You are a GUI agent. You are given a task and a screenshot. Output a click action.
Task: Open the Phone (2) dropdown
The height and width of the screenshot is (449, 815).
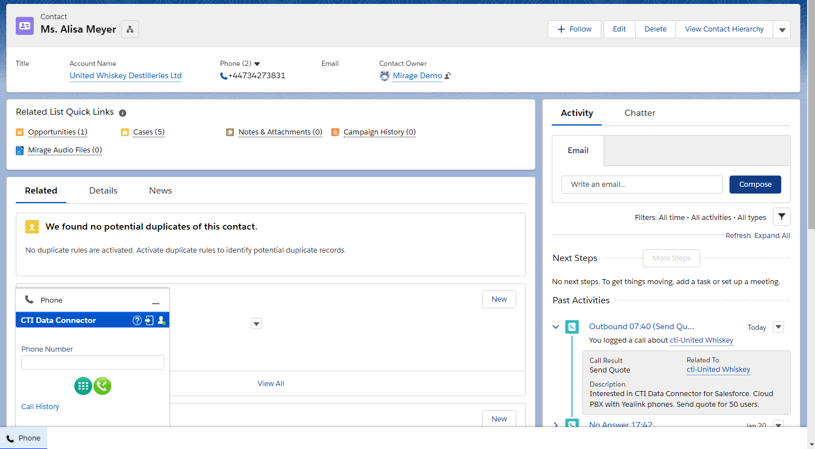(x=257, y=63)
